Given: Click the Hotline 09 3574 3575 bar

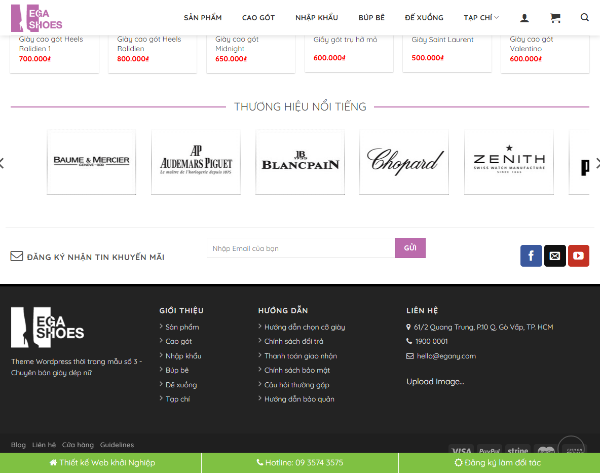Looking at the screenshot, I should (x=300, y=462).
